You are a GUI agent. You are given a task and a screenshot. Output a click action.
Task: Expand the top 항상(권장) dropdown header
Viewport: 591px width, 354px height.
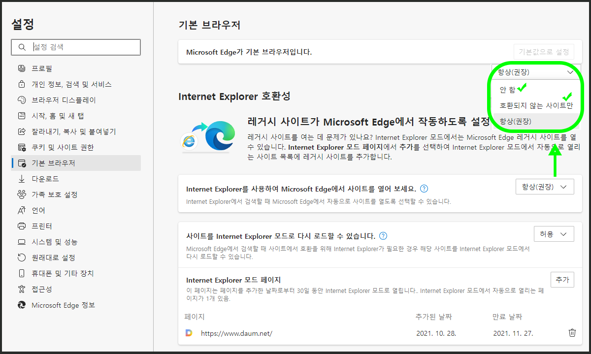(x=536, y=72)
